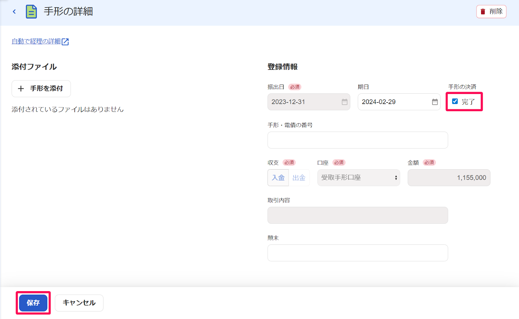Click the external link icon beside 自動で経理の詳細
This screenshot has height=319, width=519.
tap(65, 41)
